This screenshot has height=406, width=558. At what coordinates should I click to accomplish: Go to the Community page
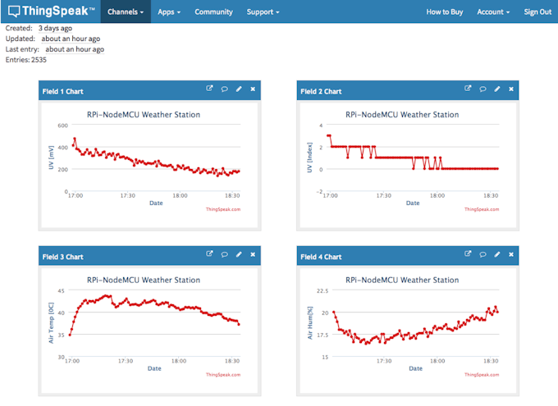[x=213, y=12]
